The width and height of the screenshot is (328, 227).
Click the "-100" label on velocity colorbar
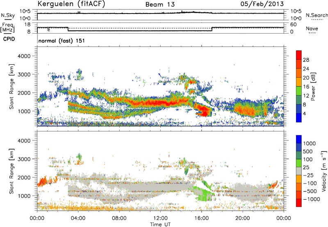point(310,183)
